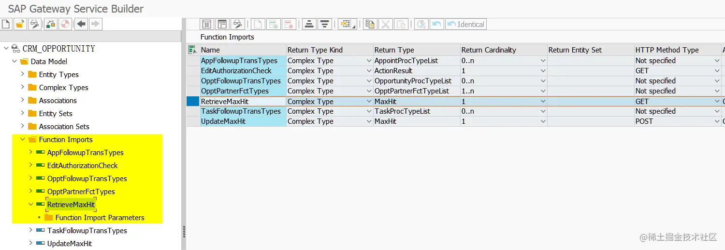Click the Copy icon in grid toolbar
The height and width of the screenshot is (250, 725).
click(370, 24)
